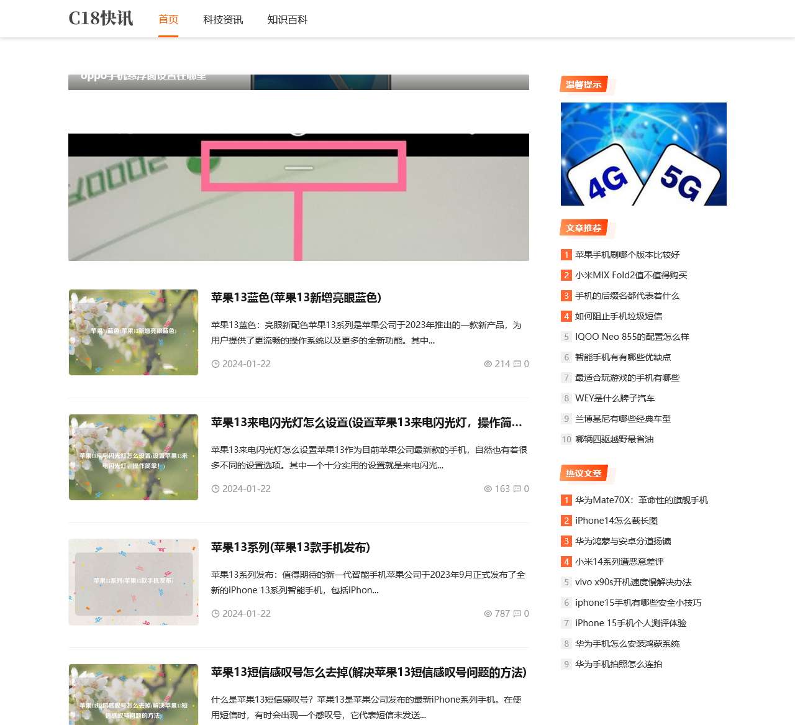Open recommended article 手机的后缀名都代表着什么
The image size is (795, 725).
pos(627,296)
